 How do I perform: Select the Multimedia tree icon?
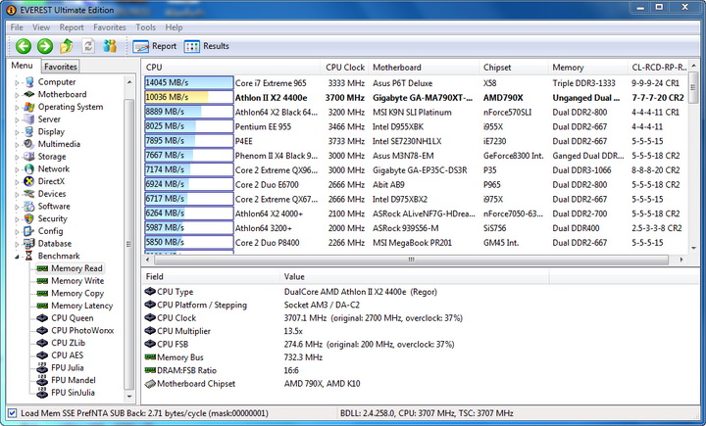tap(29, 144)
